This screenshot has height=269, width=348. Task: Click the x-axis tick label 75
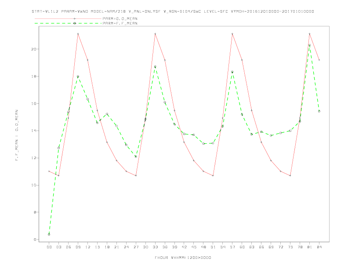290,247
